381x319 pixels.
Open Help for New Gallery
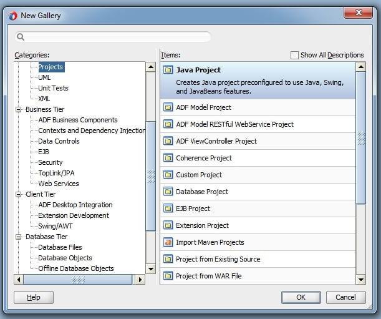34,297
